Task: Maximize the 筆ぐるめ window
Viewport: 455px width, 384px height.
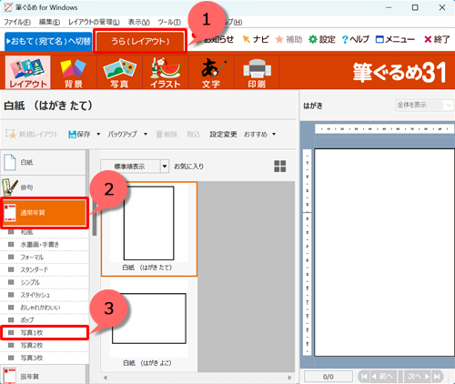Action: click(x=415, y=7)
